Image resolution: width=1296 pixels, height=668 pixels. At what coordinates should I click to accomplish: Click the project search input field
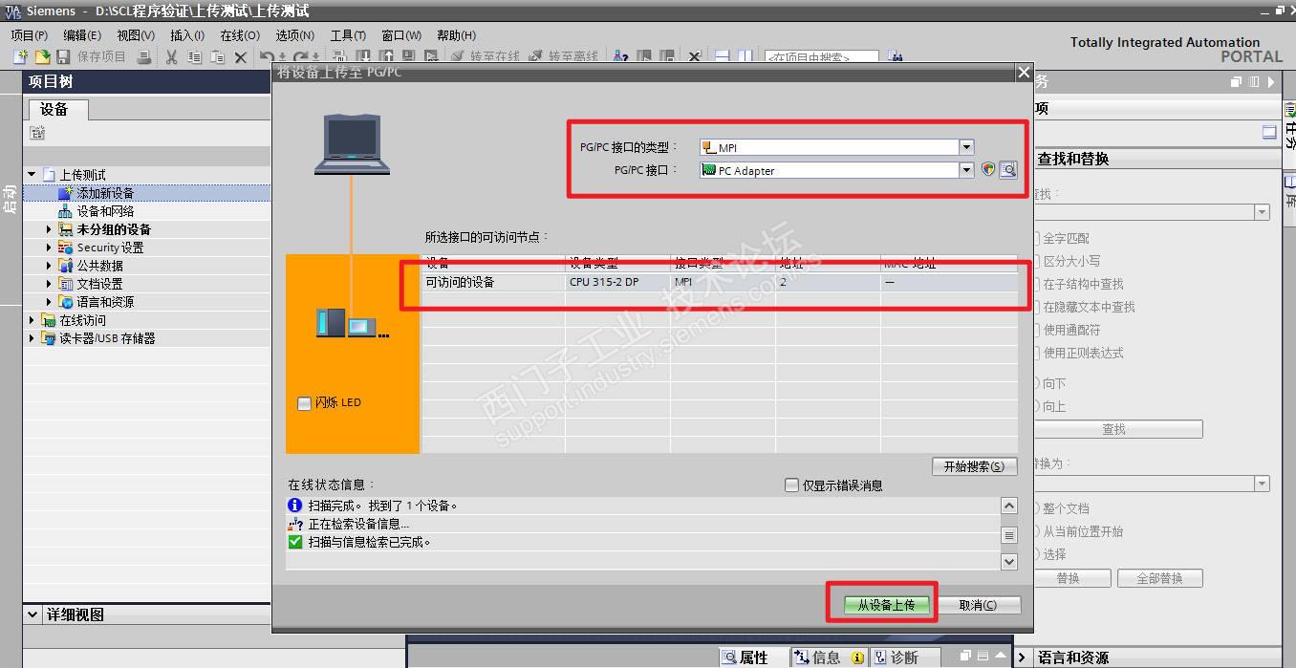[x=821, y=57]
